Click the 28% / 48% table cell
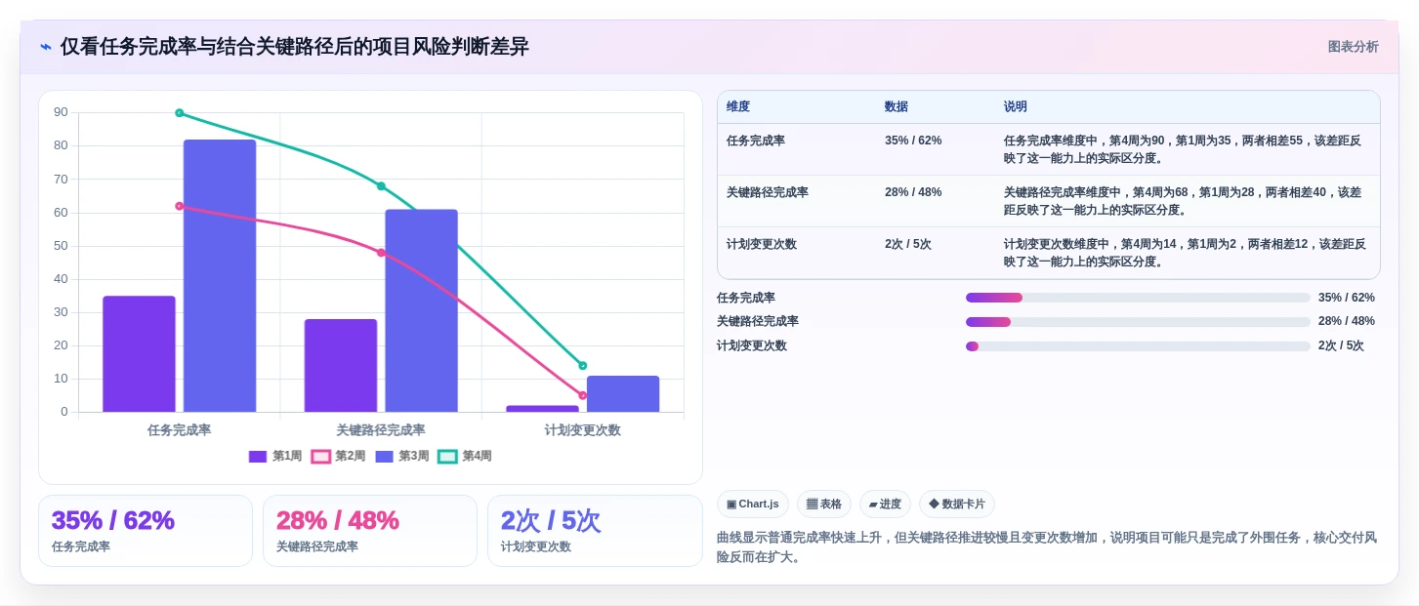Image resolution: width=1419 pixels, height=606 pixels. tap(913, 192)
